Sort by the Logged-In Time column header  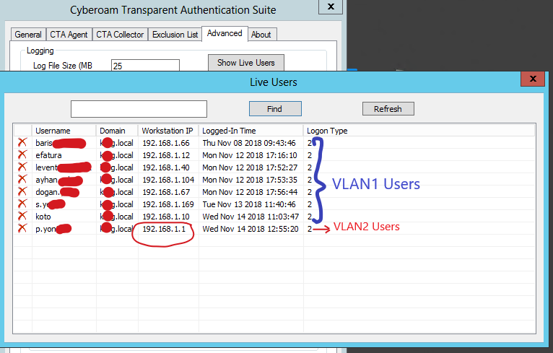click(x=251, y=131)
